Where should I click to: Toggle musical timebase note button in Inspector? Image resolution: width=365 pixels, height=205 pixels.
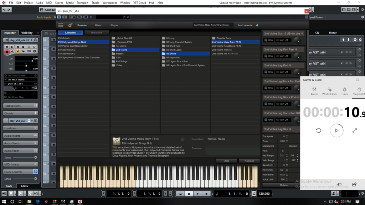click(18, 51)
